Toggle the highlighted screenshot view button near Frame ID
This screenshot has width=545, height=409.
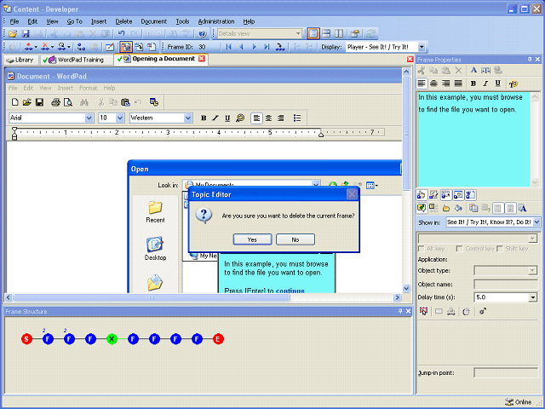pos(126,47)
